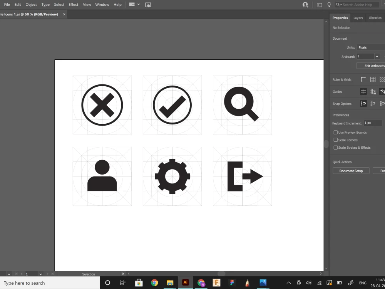This screenshot has width=385, height=289.
Task: Toggle the Show Grid icon
Action: click(373, 79)
